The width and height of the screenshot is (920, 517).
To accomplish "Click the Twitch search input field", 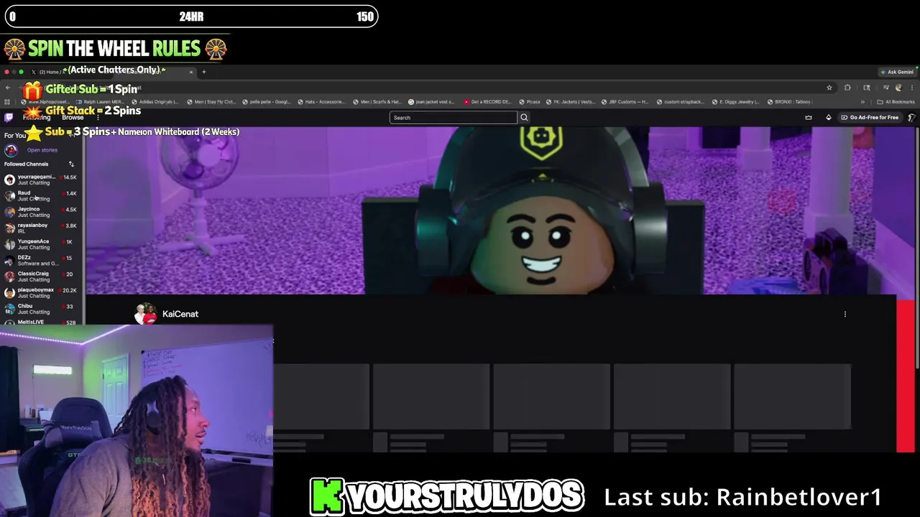I will 453,118.
